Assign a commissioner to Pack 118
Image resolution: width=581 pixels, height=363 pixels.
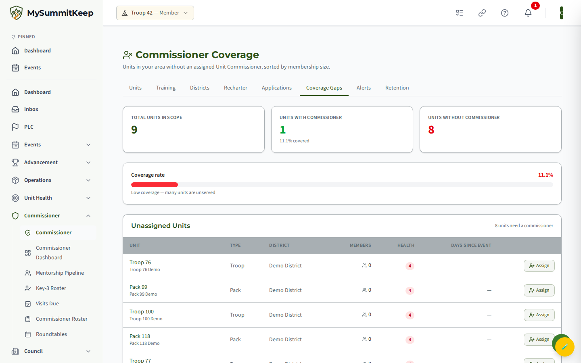tap(539, 340)
